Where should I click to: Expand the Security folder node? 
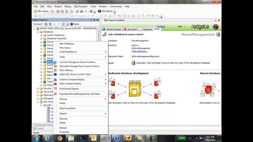[x=38, y=88]
